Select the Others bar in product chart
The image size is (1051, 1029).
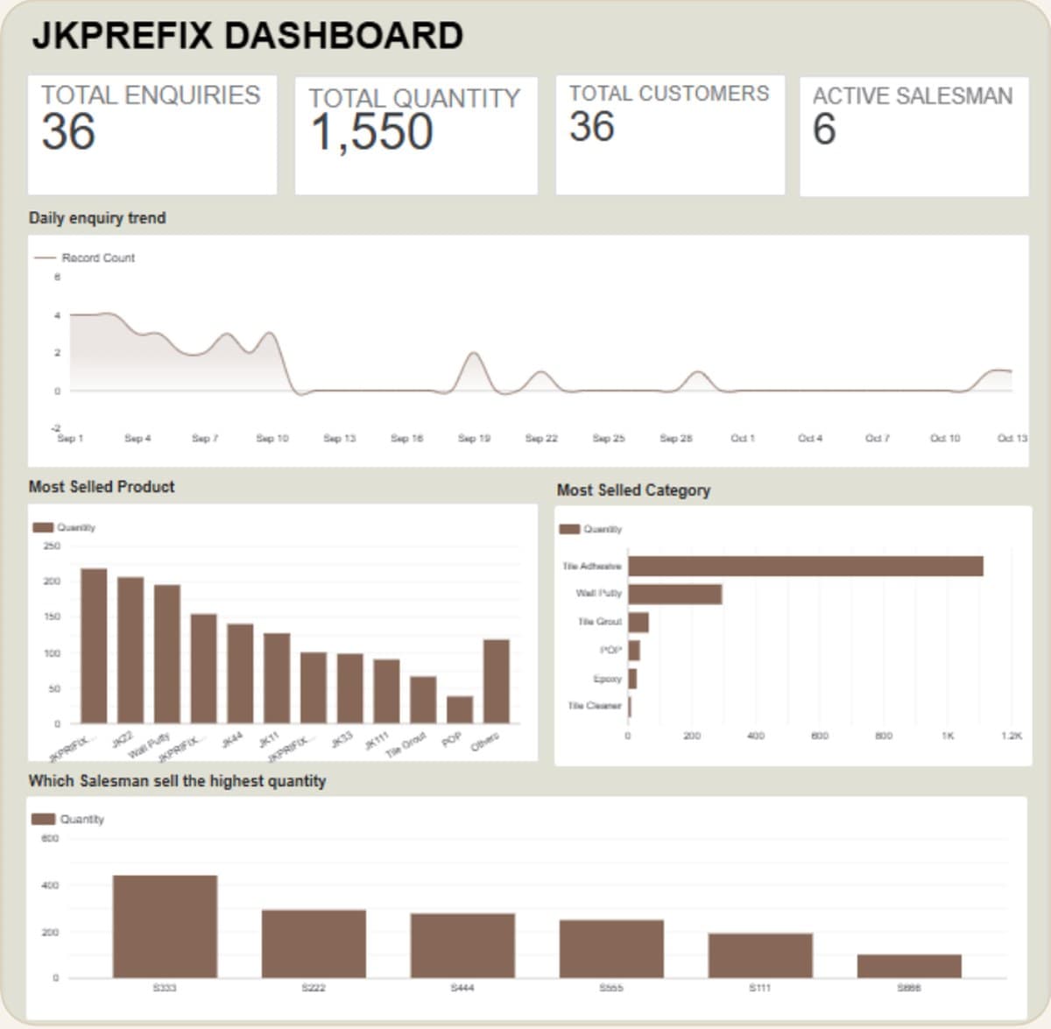point(497,681)
